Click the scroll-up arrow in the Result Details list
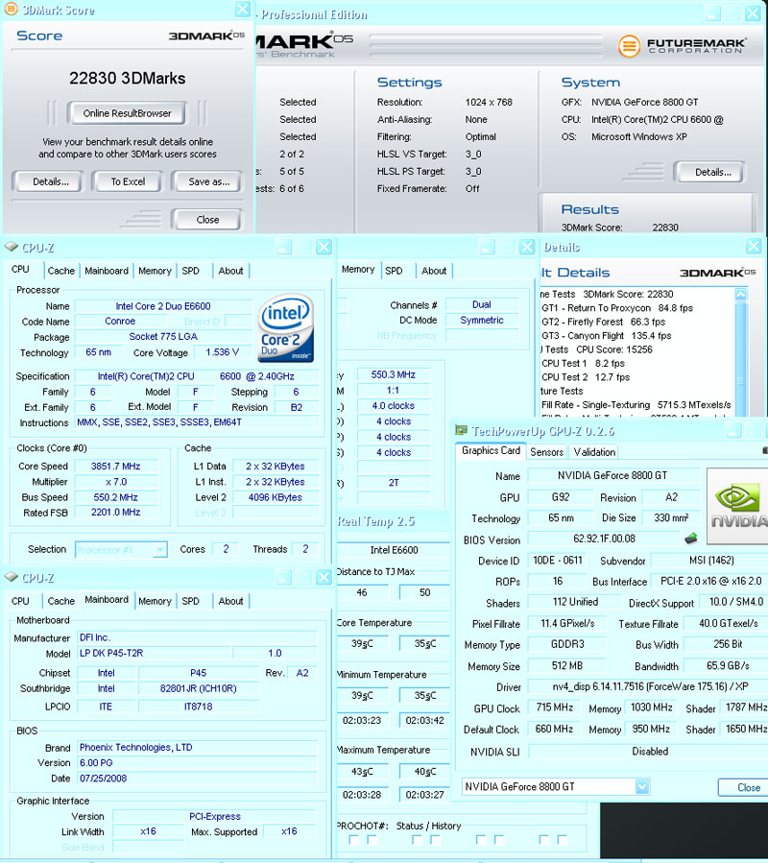This screenshot has height=863, width=768. pyautogui.click(x=741, y=294)
